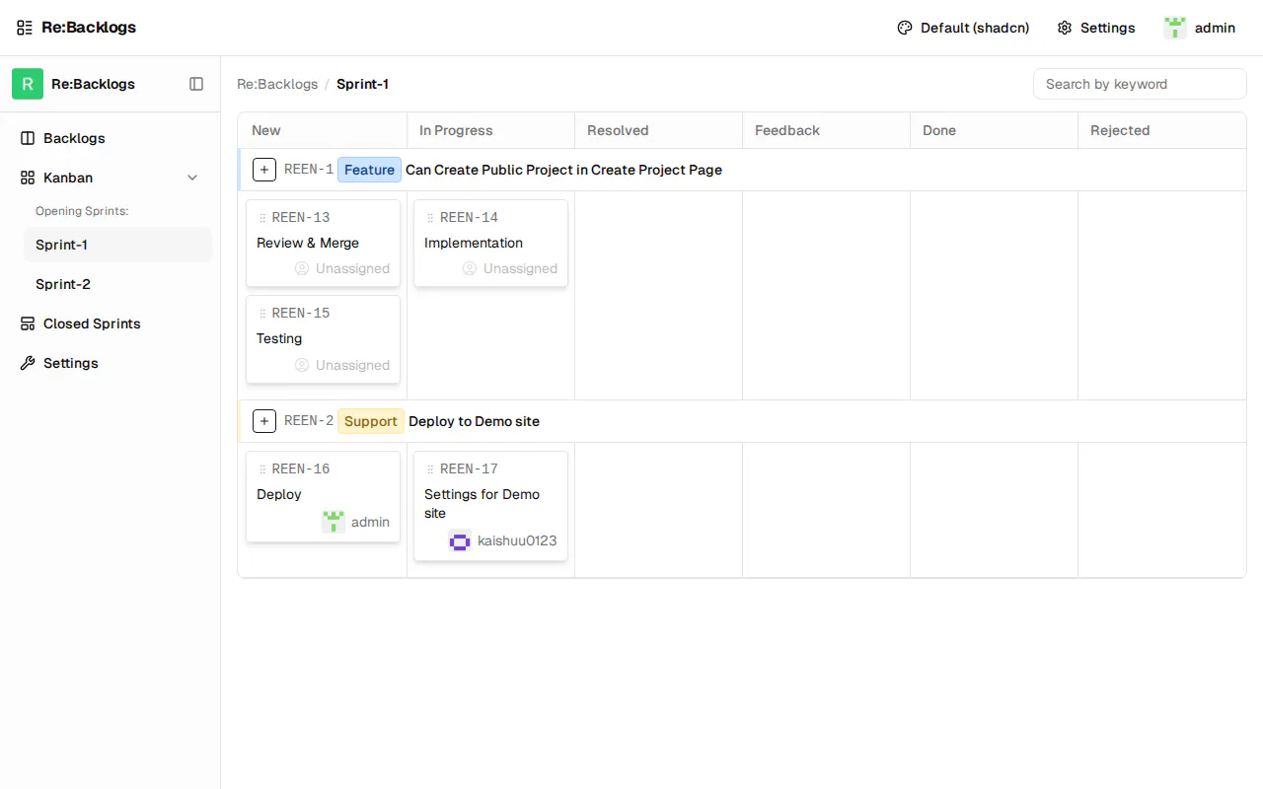
Task: Click the Settings gear icon in header
Action: pyautogui.click(x=1065, y=28)
